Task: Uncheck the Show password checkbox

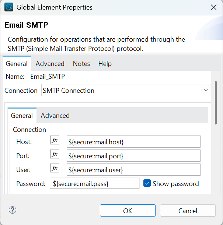Action: click(147, 183)
